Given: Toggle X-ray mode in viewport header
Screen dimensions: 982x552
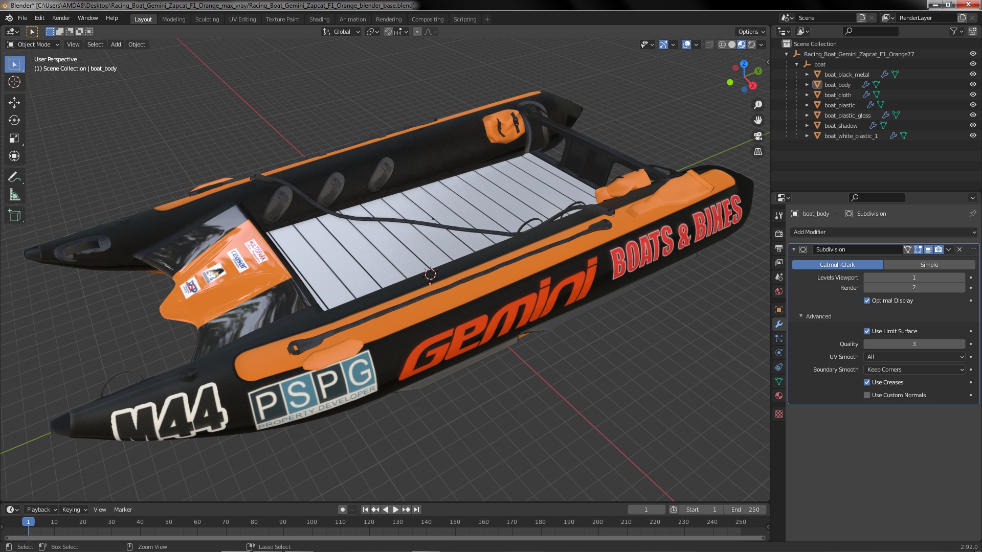Looking at the screenshot, I should pyautogui.click(x=709, y=44).
